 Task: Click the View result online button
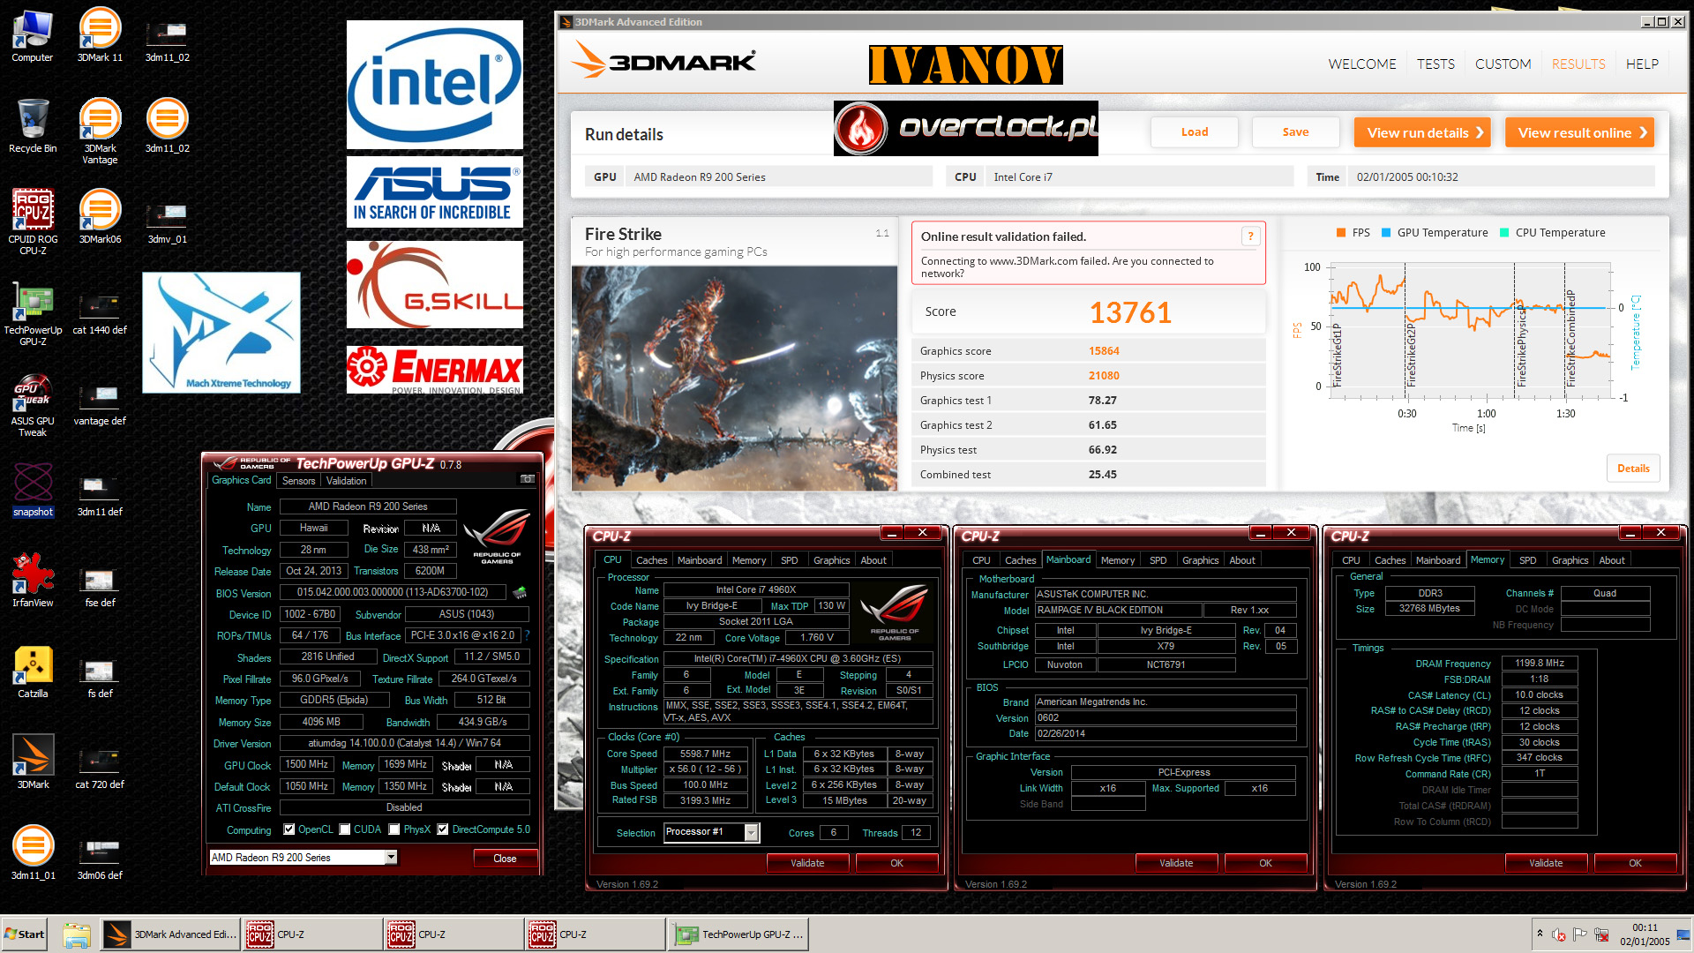[1579, 132]
